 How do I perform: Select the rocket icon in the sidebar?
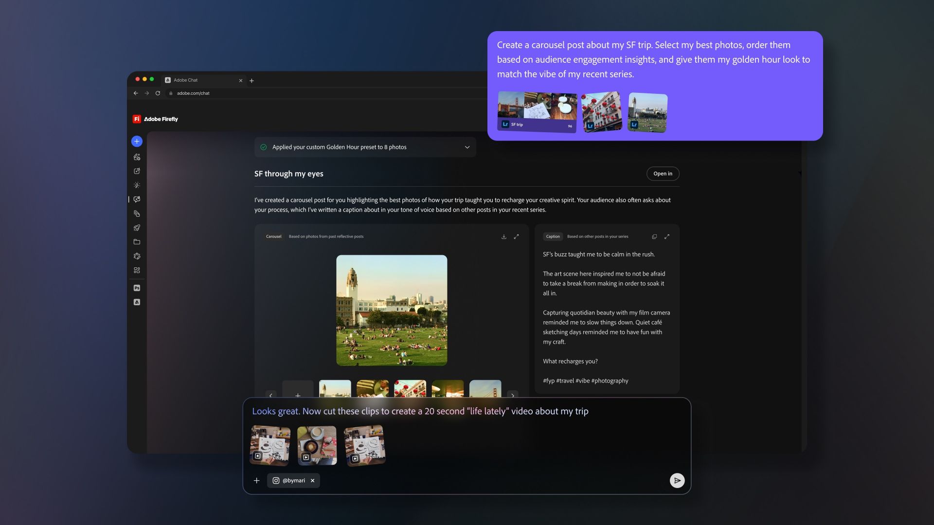pos(137,227)
